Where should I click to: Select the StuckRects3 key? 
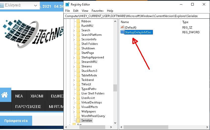tap(89, 71)
